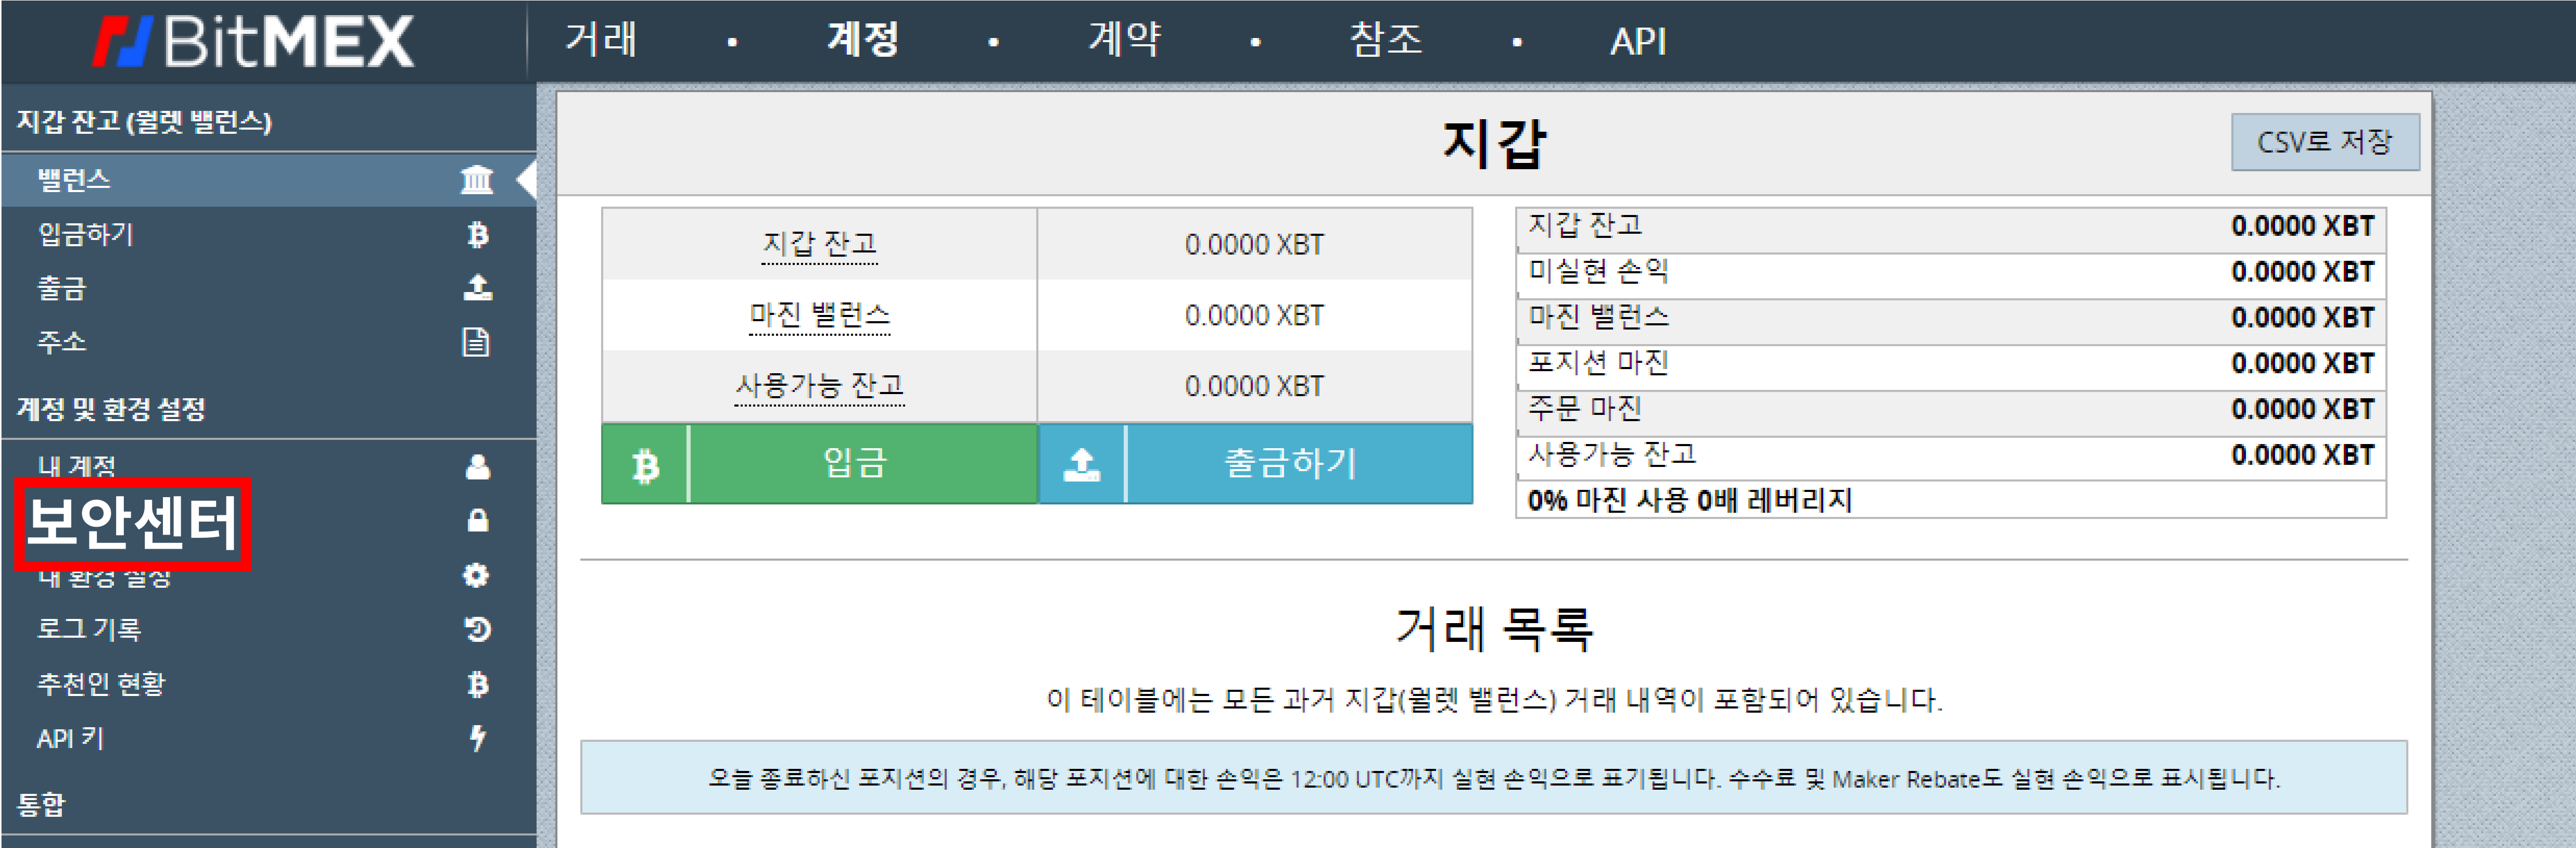The width and height of the screenshot is (2576, 848).
Task: Open the 거래 menu in top navigation
Action: pyautogui.click(x=600, y=41)
